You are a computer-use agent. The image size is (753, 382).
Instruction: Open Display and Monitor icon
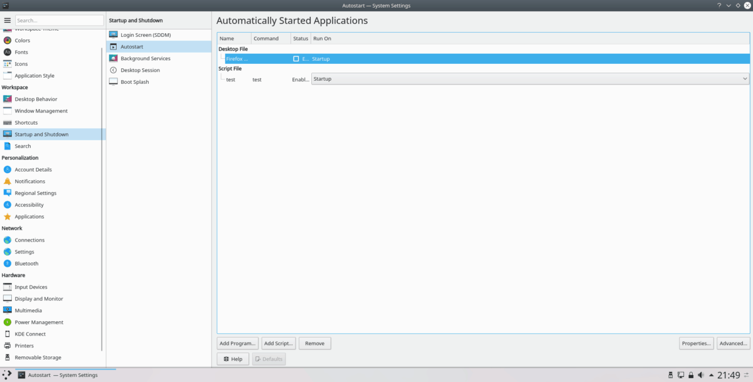pos(8,299)
